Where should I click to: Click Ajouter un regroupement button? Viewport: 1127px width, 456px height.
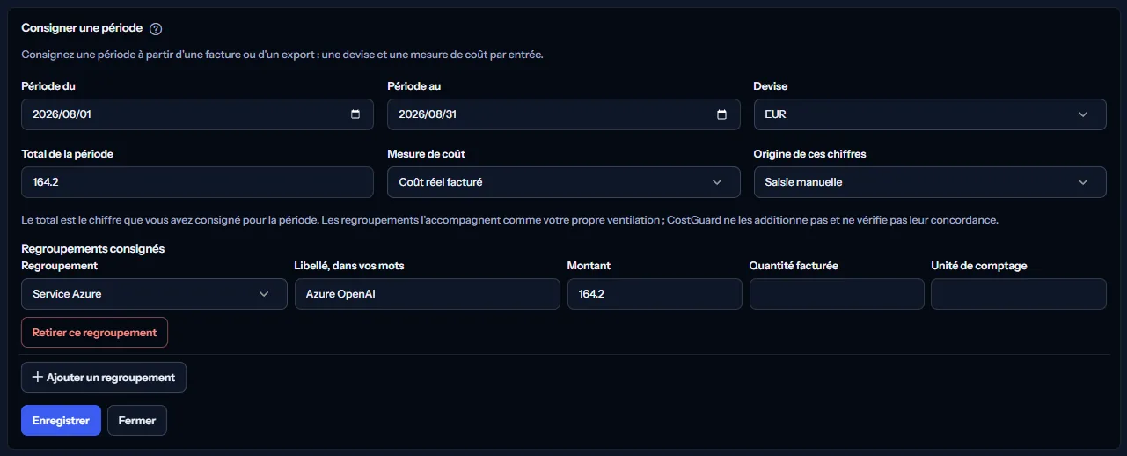104,377
